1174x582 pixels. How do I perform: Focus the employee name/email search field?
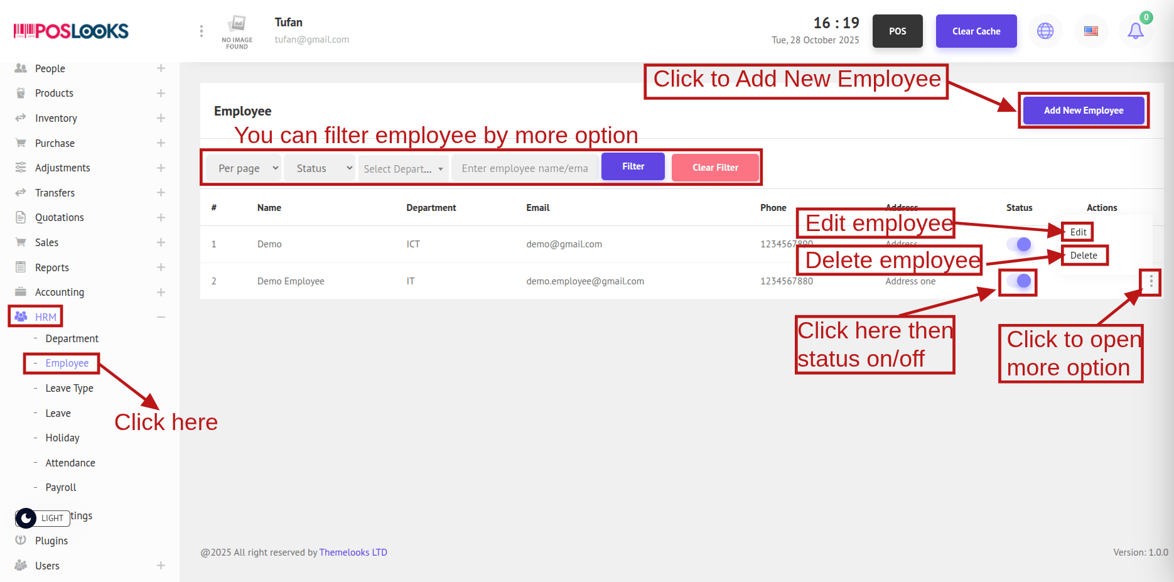click(x=525, y=168)
